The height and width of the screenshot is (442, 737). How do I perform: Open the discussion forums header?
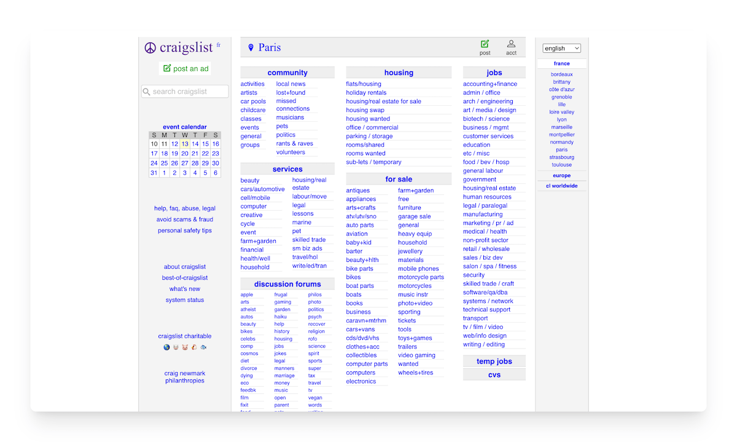287,284
